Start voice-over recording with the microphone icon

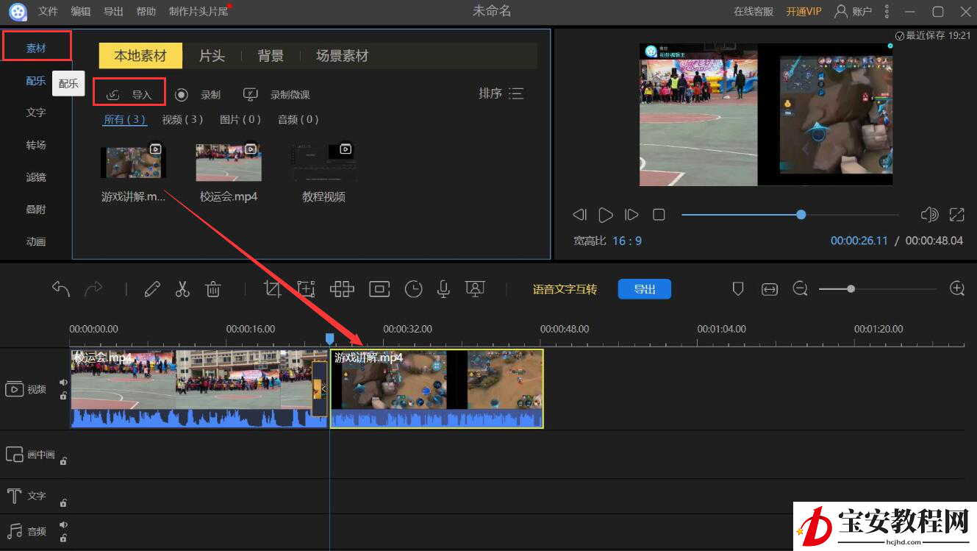point(443,289)
